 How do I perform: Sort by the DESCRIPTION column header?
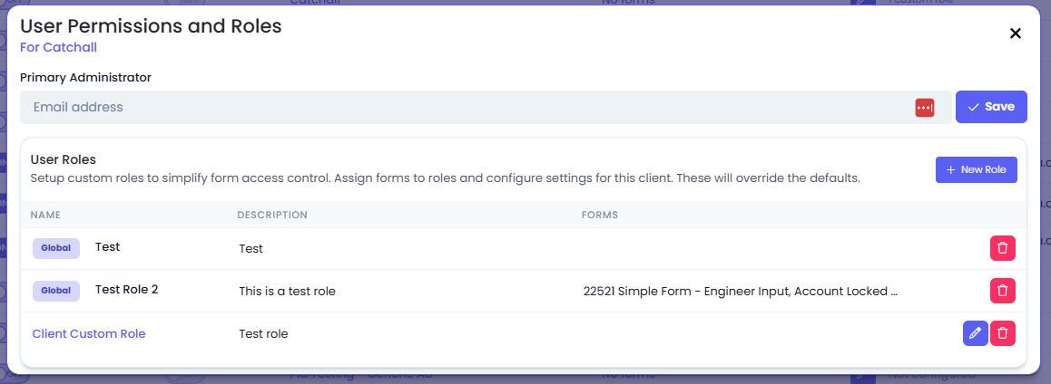point(272,215)
